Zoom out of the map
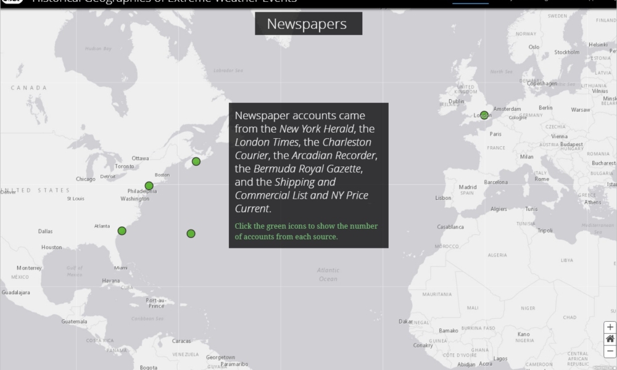Viewport: 617px width, 370px height. [x=610, y=351]
